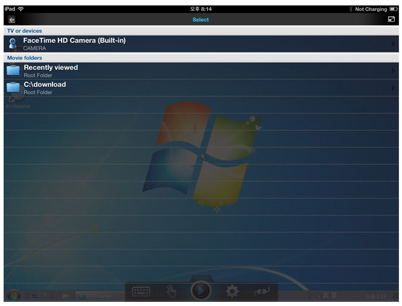
Task: Select the touch gesture hand icon
Action: (171, 291)
